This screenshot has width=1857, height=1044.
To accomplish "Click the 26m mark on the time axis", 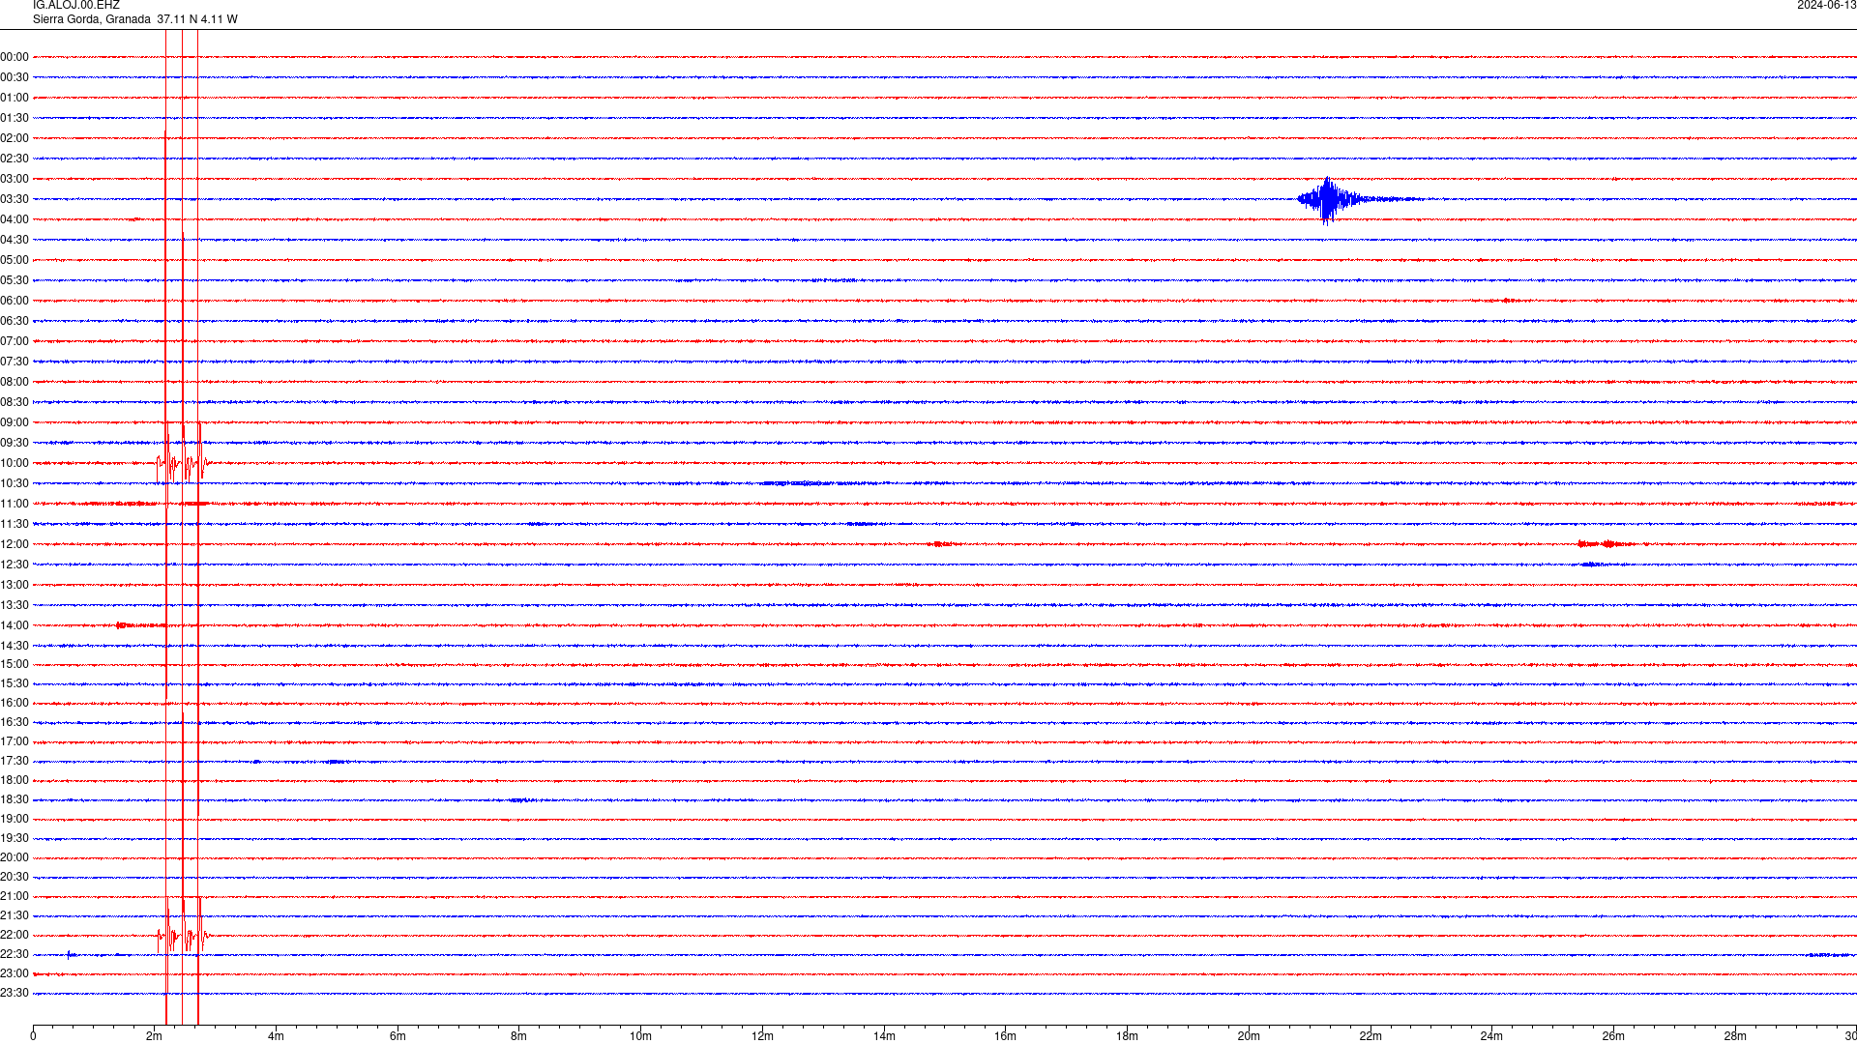I will pyautogui.click(x=1613, y=1036).
